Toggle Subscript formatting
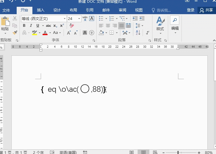 [55, 26]
